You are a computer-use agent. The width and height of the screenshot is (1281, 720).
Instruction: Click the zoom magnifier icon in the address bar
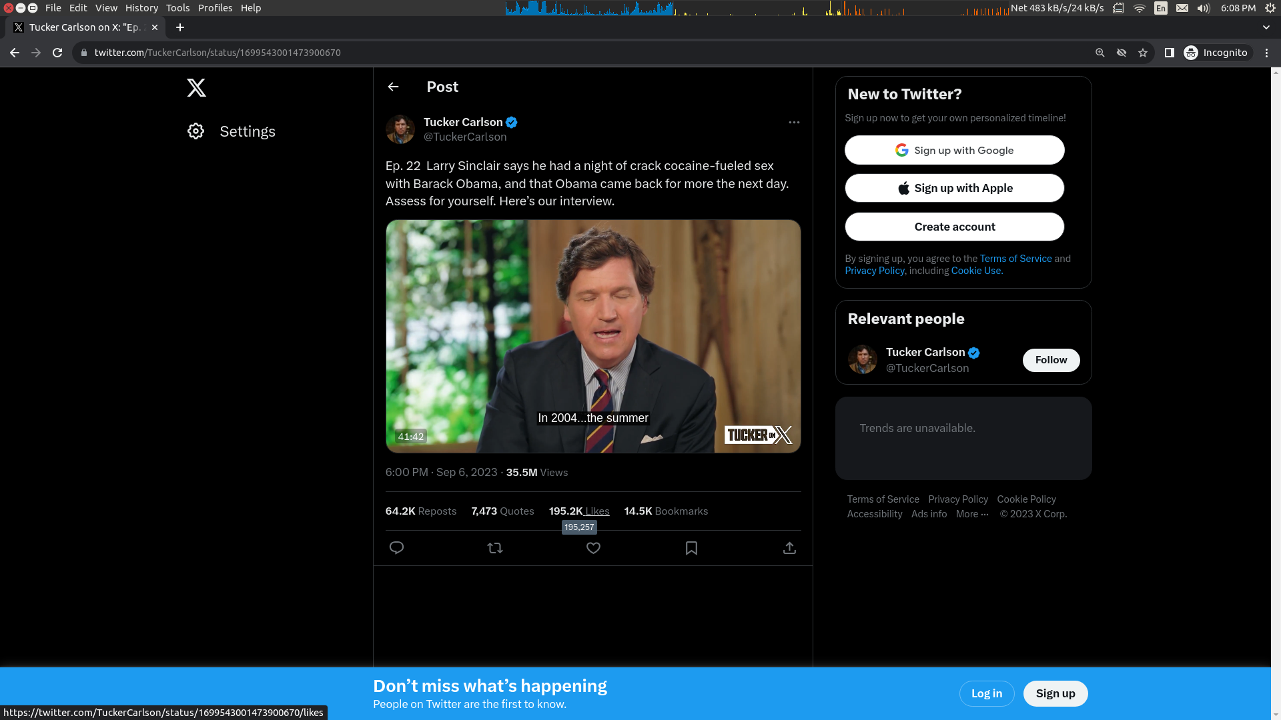tap(1100, 53)
